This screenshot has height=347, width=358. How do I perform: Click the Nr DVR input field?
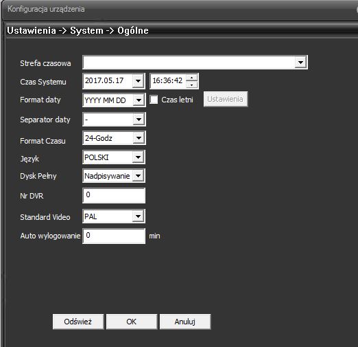click(114, 196)
